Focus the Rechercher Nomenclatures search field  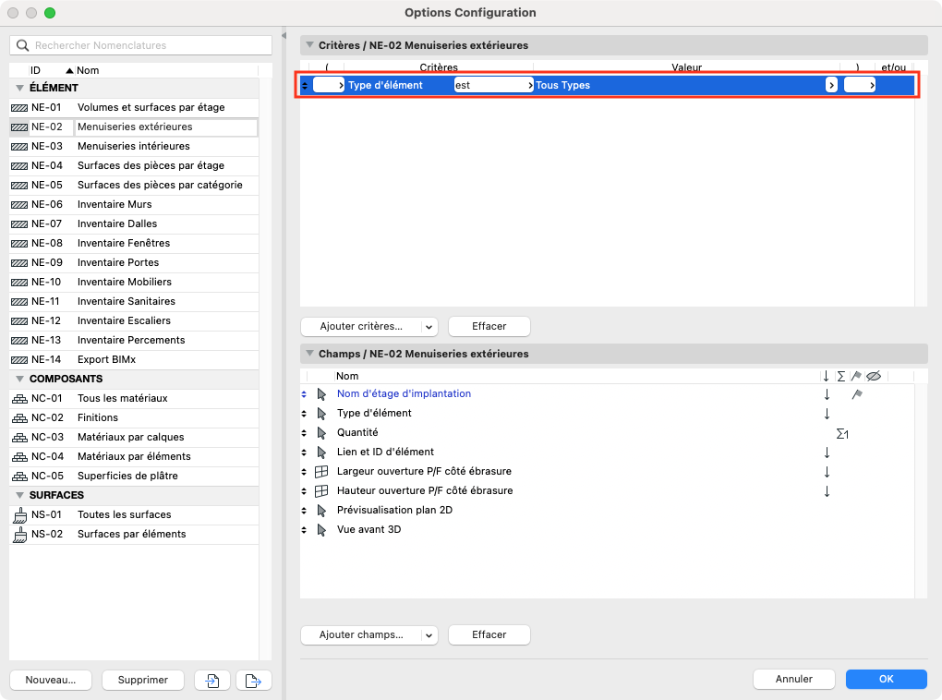pyautogui.click(x=140, y=45)
